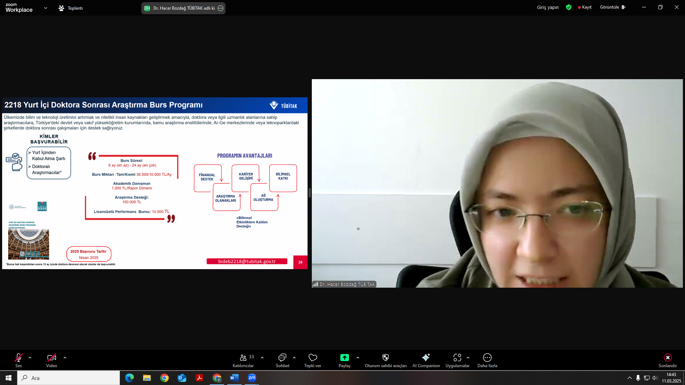Screen dimensions: 685x385
Task: Click the Giriş yapın sign-in link
Action: click(x=548, y=7)
